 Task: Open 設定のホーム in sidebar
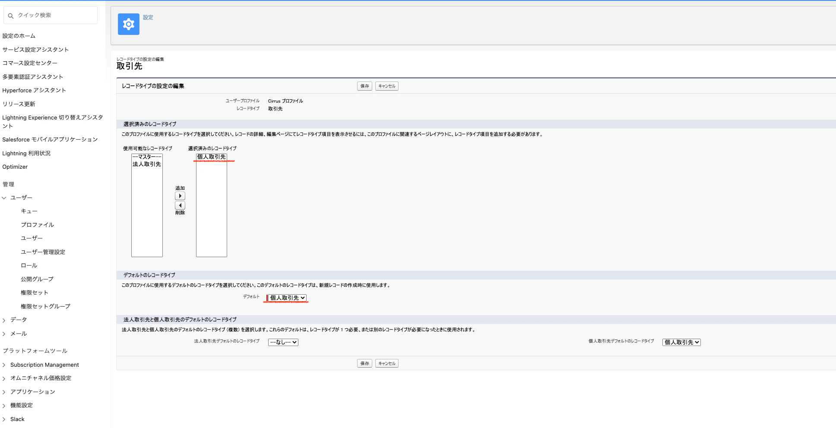[x=19, y=36]
